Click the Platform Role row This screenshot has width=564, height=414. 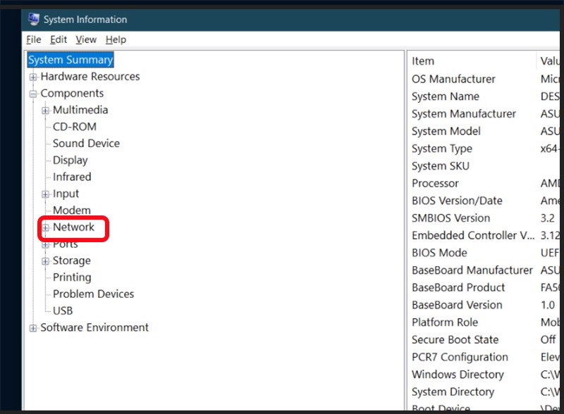click(484, 322)
